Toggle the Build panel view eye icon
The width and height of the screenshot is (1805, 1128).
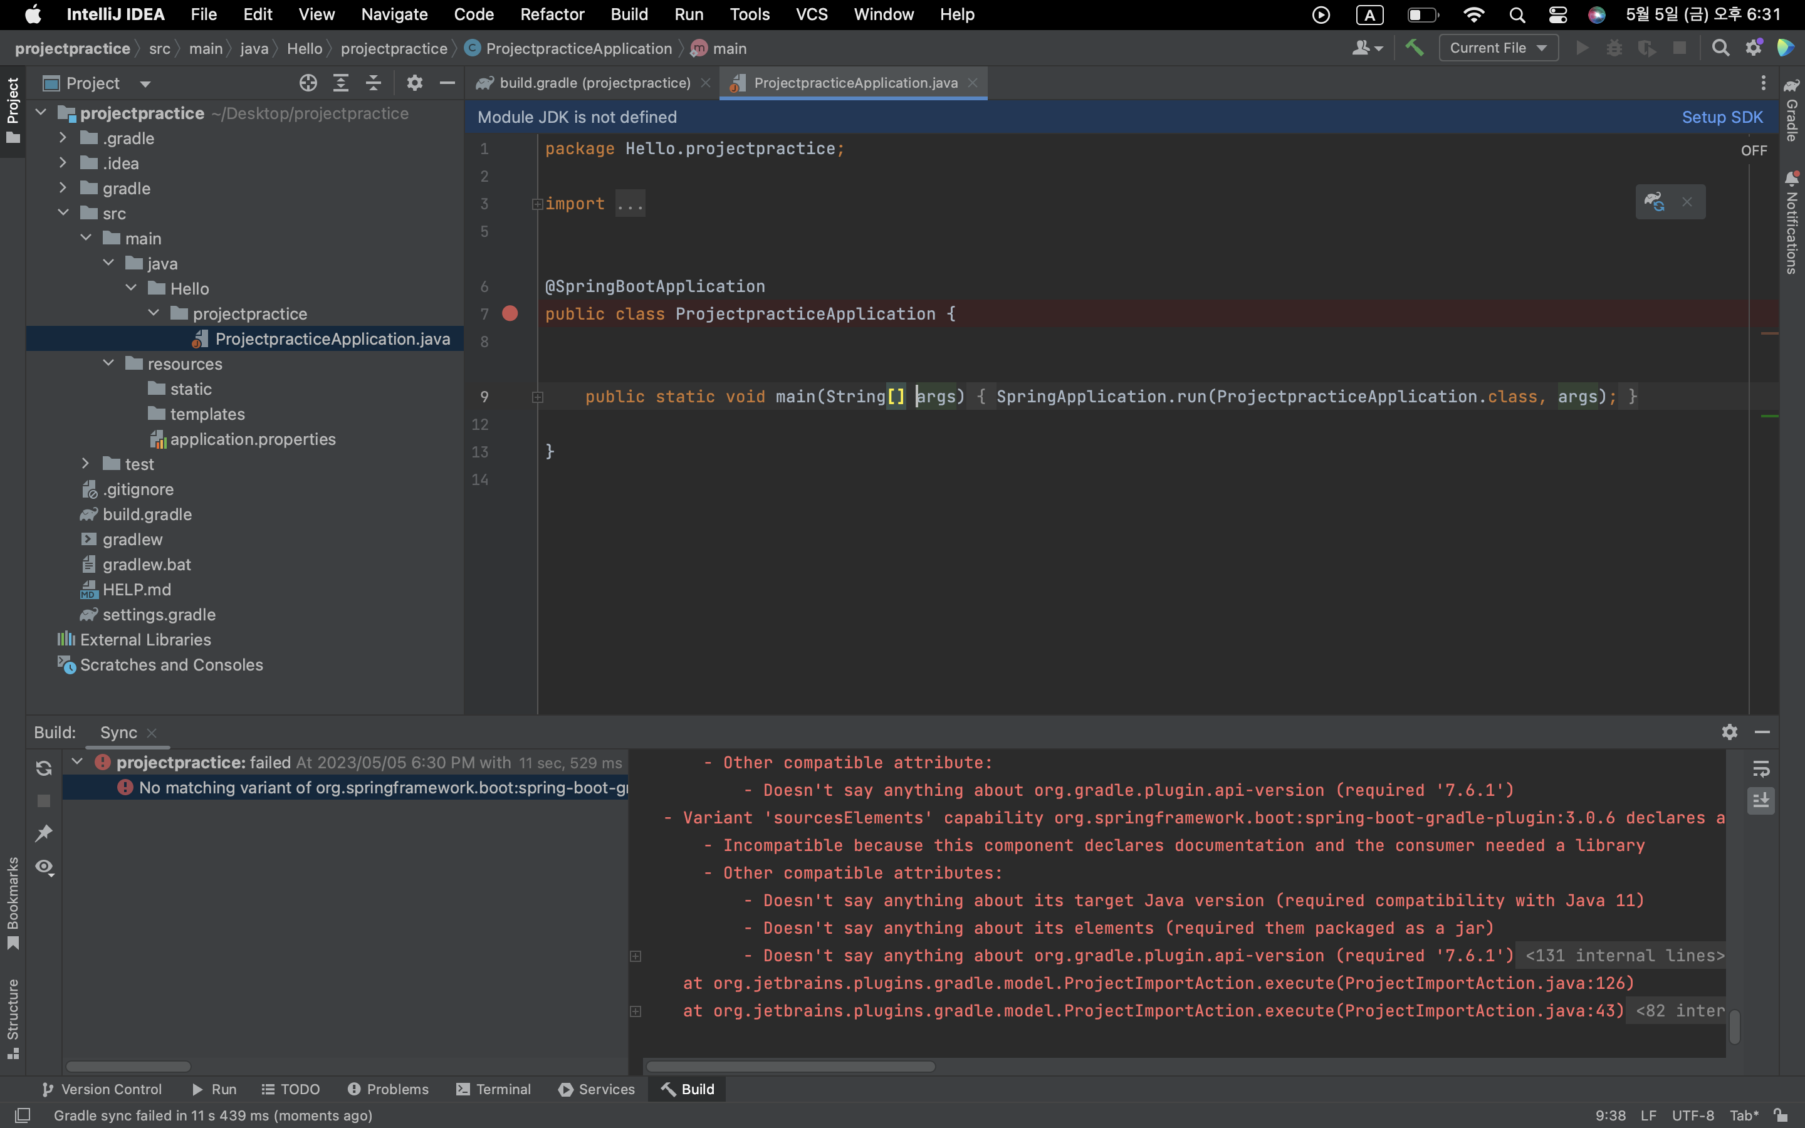tap(44, 867)
